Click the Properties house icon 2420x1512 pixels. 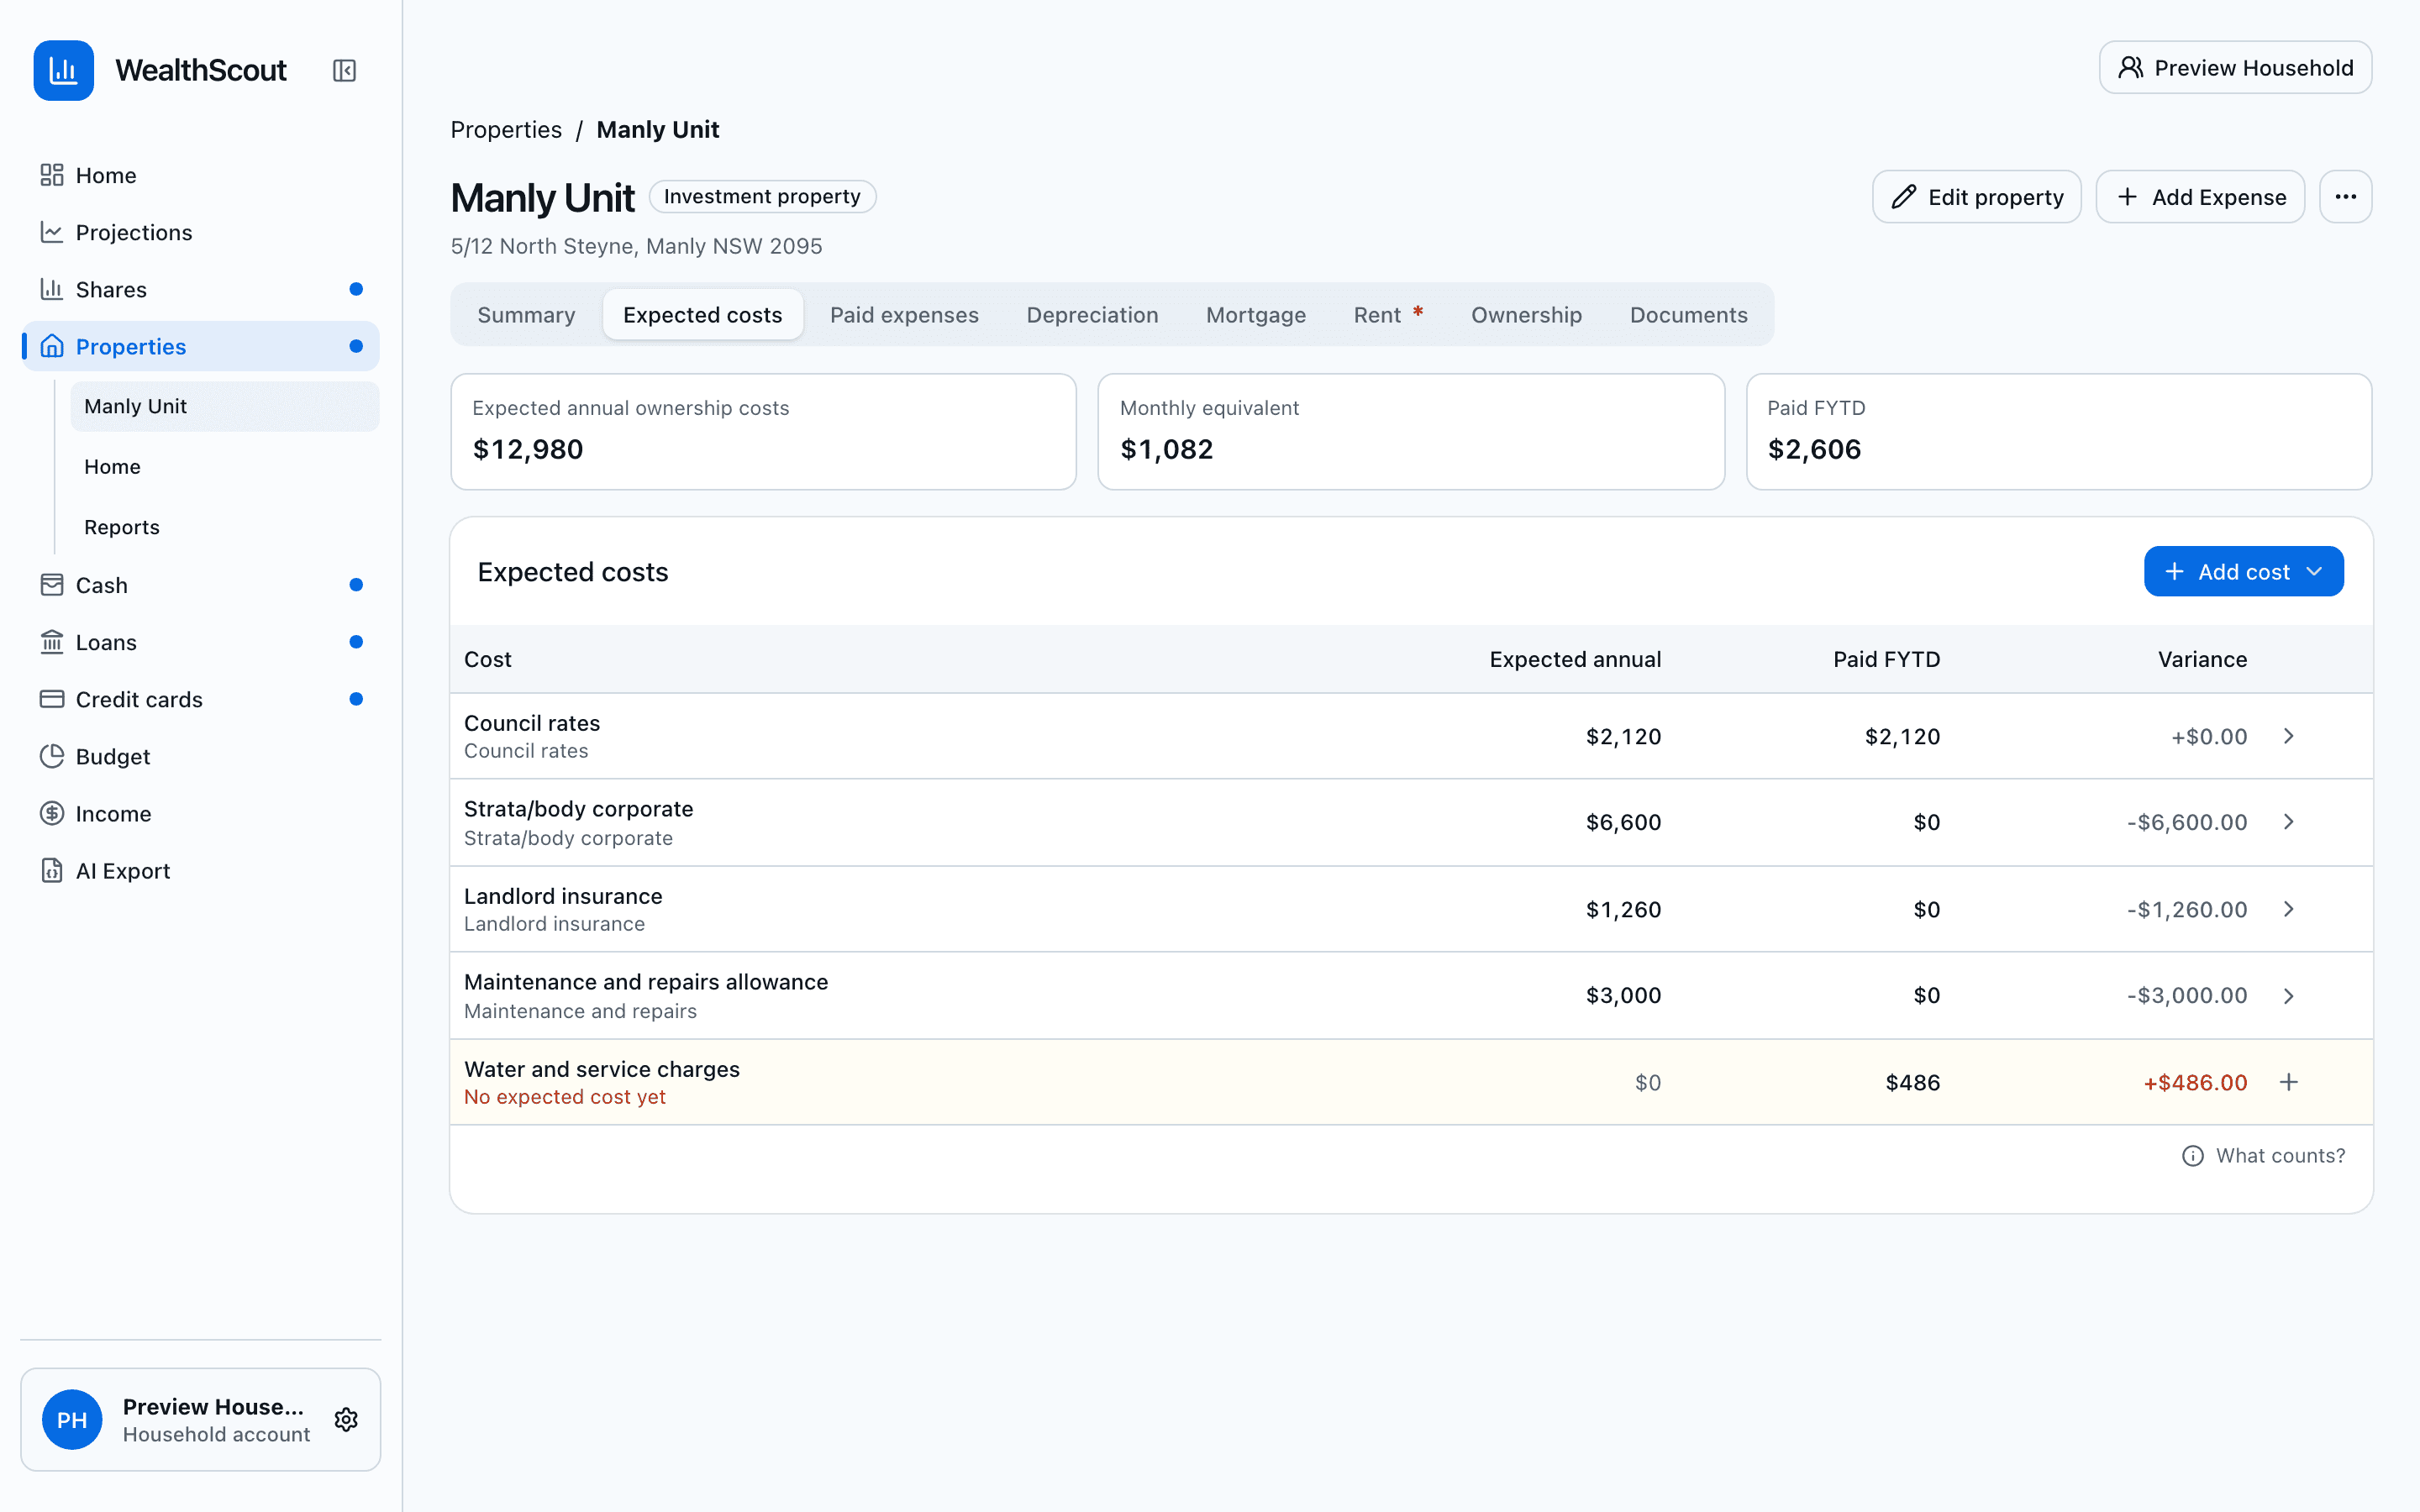pos(52,346)
